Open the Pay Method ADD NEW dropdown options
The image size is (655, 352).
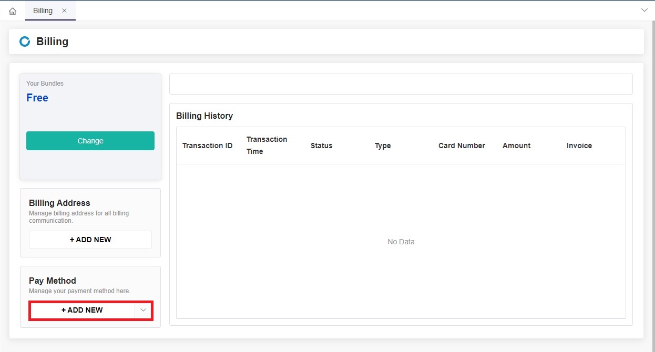coord(143,310)
